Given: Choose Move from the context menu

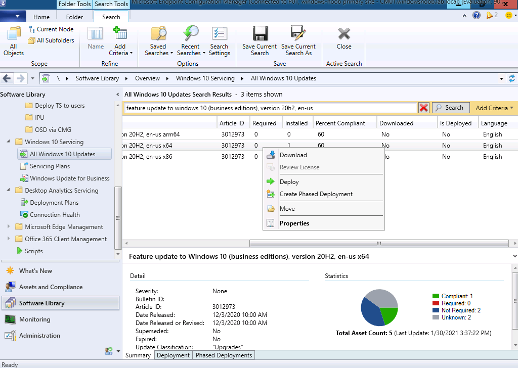Looking at the screenshot, I should click(x=324, y=209).
